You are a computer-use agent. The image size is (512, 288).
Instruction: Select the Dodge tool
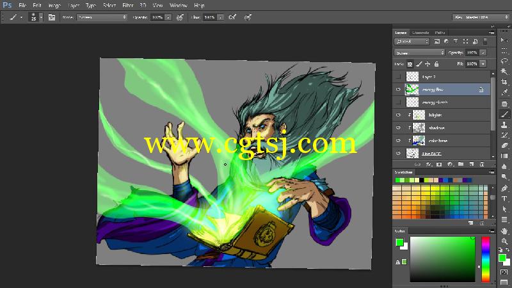click(x=504, y=177)
